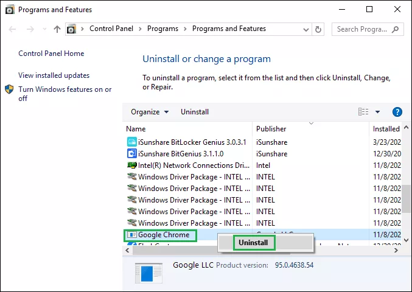Screen dimensions: 412x292
Task: Select Programs and Features breadcrumb
Action: point(229,29)
